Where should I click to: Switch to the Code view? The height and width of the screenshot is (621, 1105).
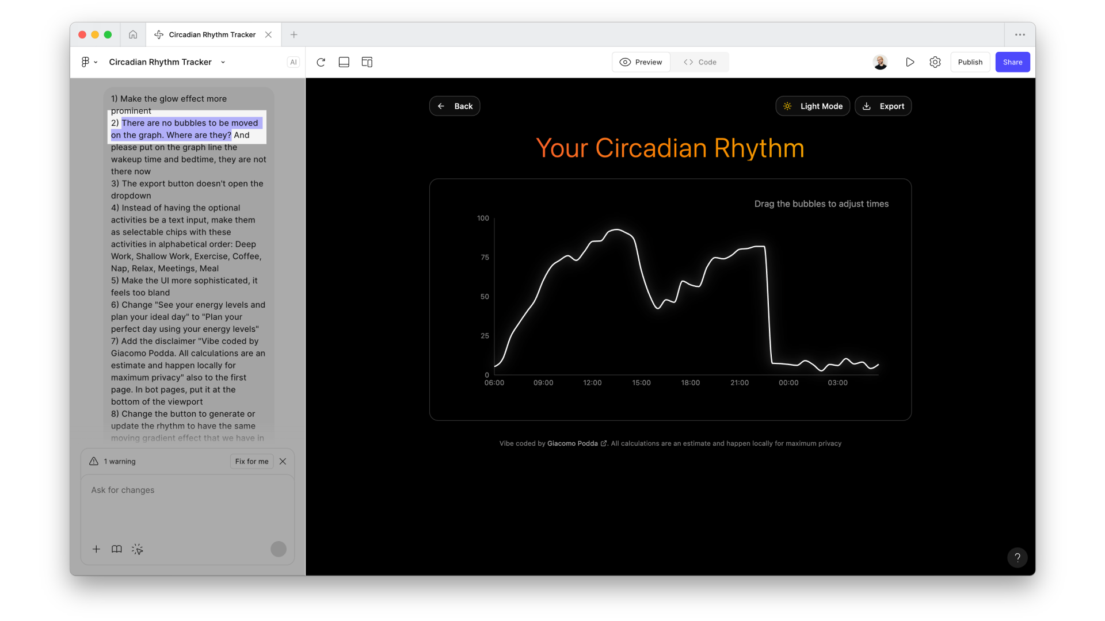coord(700,62)
